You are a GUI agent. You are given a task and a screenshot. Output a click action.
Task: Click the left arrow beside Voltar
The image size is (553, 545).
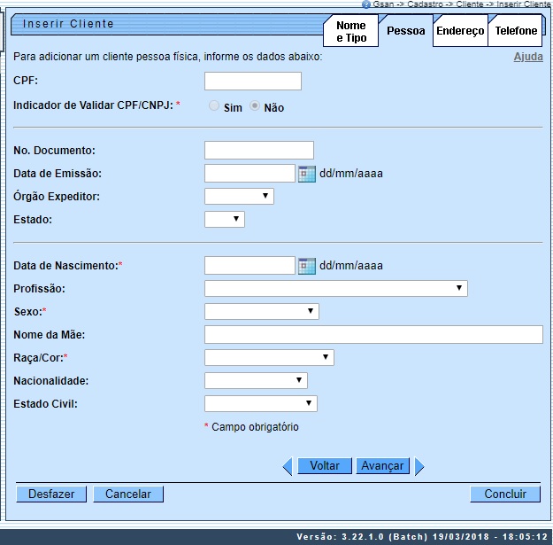[x=288, y=466]
